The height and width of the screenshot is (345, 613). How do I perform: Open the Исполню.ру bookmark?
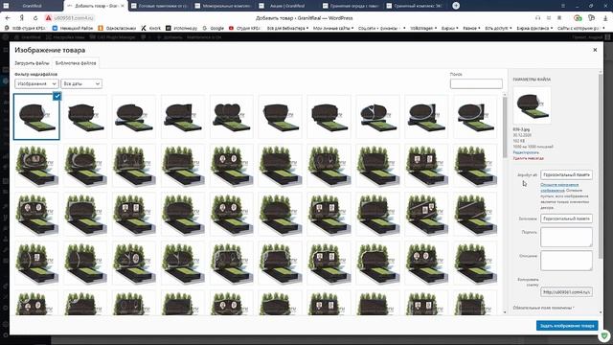click(181, 28)
